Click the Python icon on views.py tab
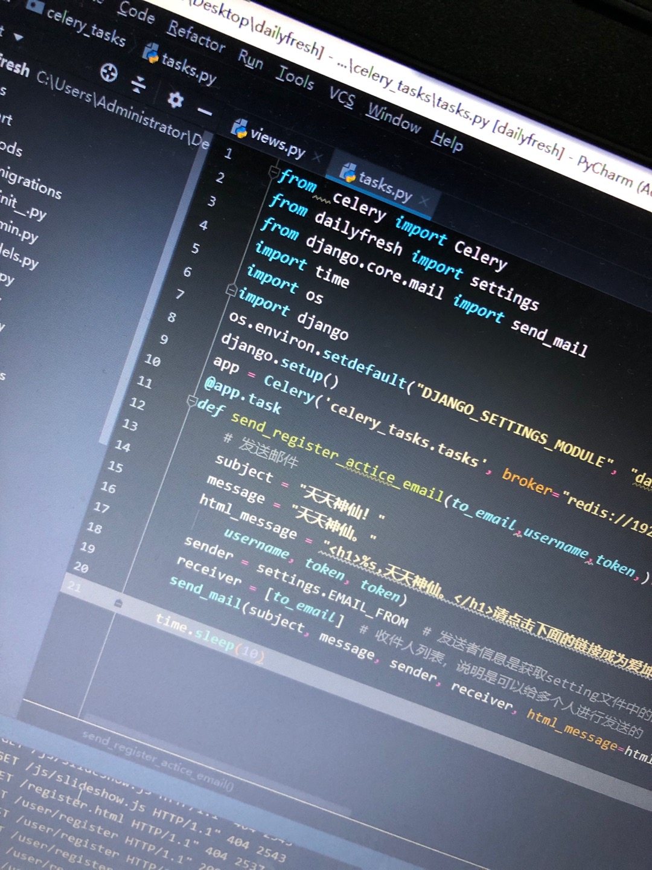The height and width of the screenshot is (870, 652). (x=240, y=127)
